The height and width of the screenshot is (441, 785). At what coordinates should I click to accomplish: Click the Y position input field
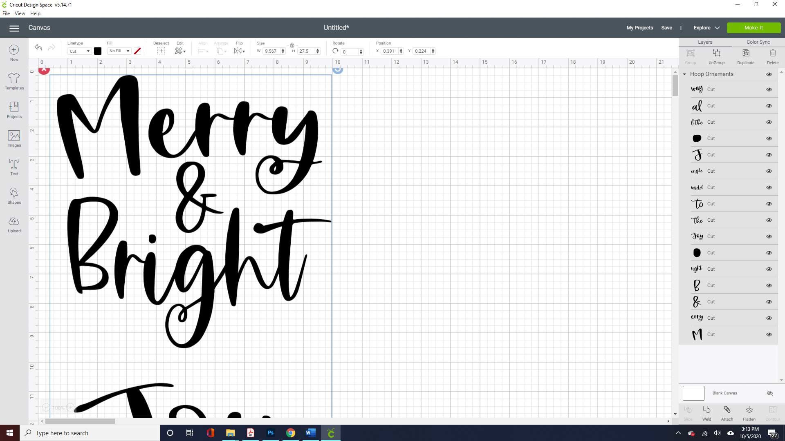pyautogui.click(x=422, y=51)
